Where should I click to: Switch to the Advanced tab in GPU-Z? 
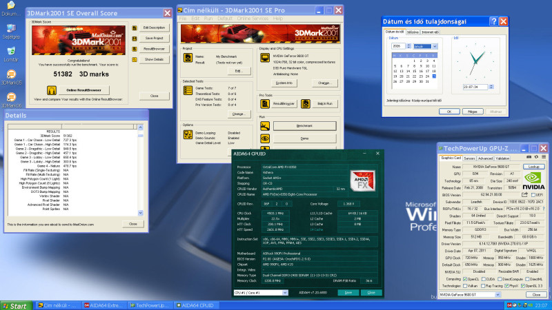click(485, 158)
